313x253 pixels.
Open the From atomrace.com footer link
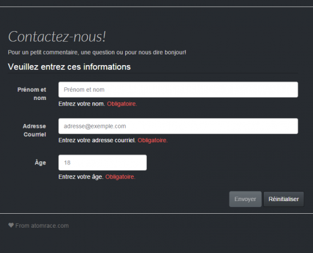tap(42, 226)
